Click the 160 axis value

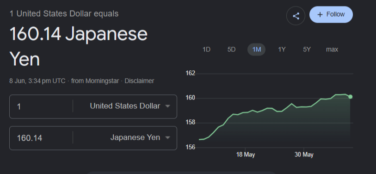(191, 98)
